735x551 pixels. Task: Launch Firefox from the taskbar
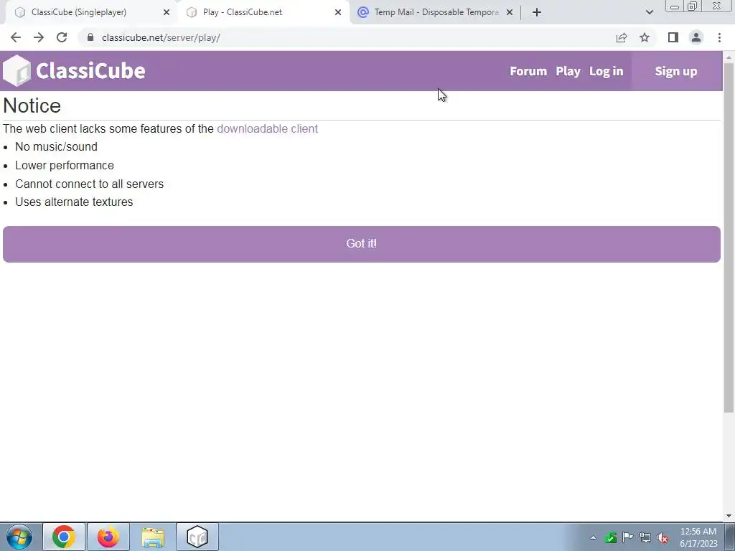click(108, 537)
